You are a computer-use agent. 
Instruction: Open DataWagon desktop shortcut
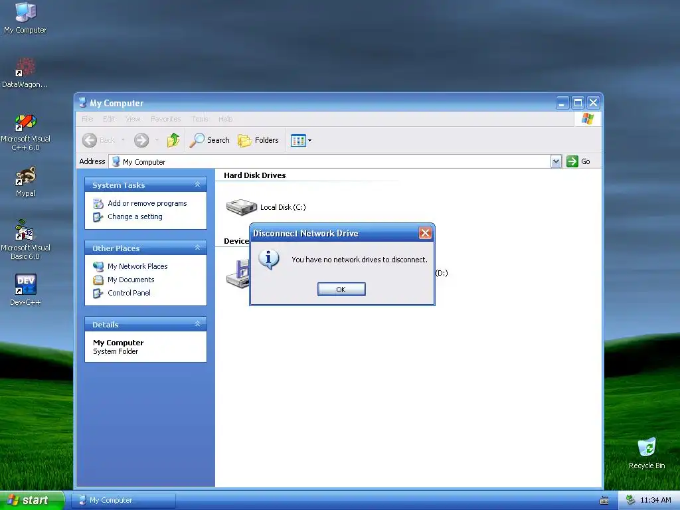click(x=25, y=73)
